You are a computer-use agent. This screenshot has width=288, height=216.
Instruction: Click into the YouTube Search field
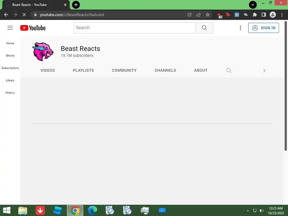coord(135,28)
